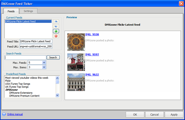Viewport: 185px width, 120px height.
Task: Switch to the Settings tab
Action: [x=28, y=11]
